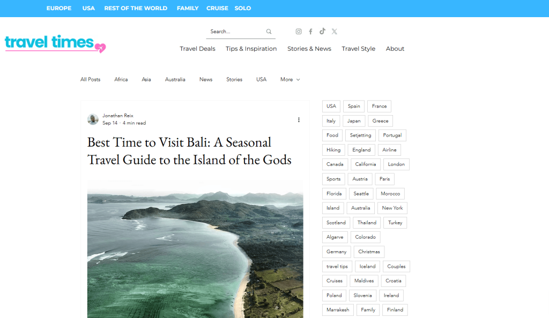
Task: Open Tips & Inspiration menu
Action: pos(251,49)
